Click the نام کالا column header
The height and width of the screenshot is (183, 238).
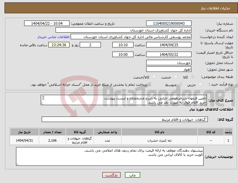[x=159, y=132]
